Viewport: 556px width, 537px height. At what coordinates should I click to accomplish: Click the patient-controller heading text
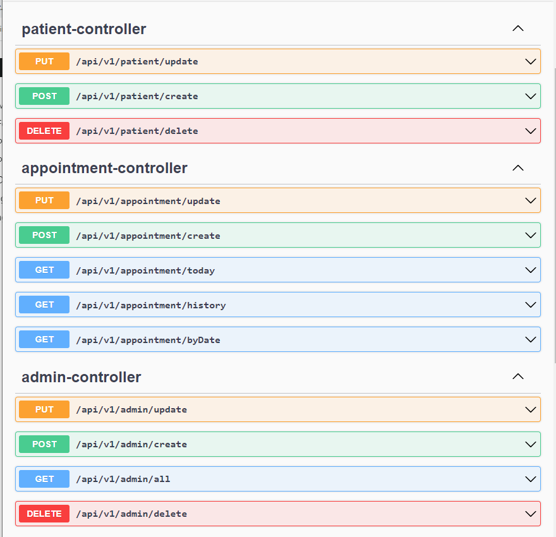click(x=84, y=29)
